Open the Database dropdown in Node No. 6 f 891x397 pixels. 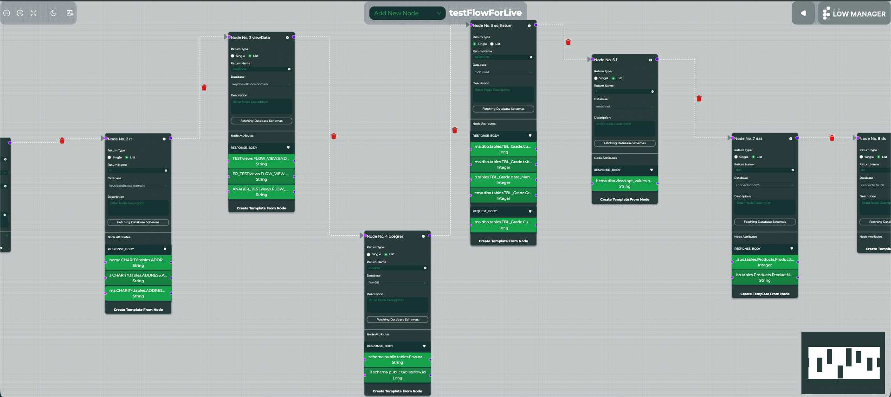click(x=624, y=107)
